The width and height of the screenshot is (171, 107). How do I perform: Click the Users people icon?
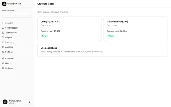tap(3, 63)
